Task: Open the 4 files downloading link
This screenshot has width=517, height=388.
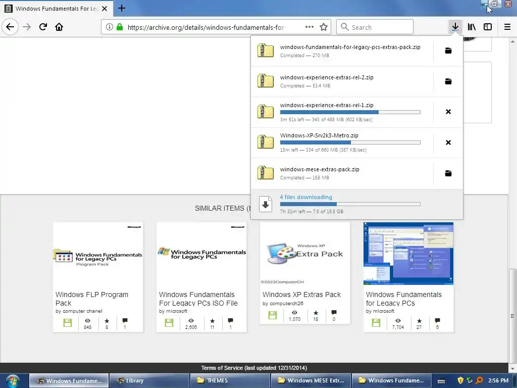Action: pyautogui.click(x=306, y=197)
